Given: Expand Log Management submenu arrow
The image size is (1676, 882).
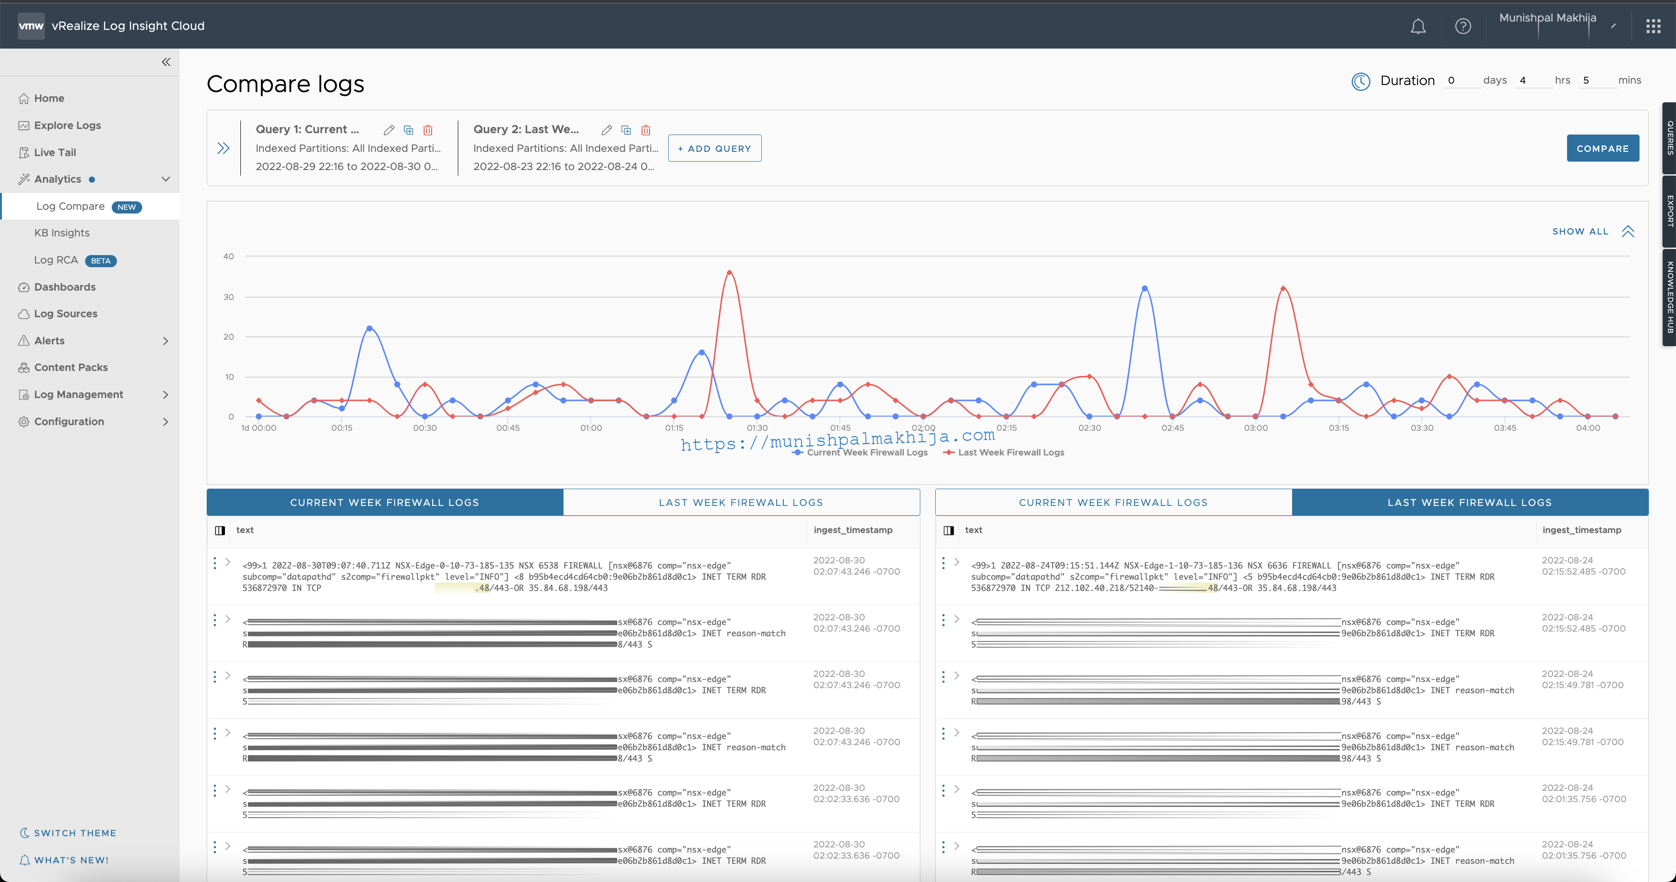Looking at the screenshot, I should tap(165, 395).
